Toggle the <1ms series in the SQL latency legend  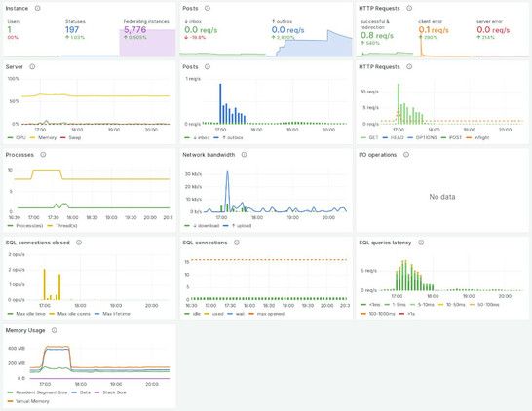click(x=374, y=305)
